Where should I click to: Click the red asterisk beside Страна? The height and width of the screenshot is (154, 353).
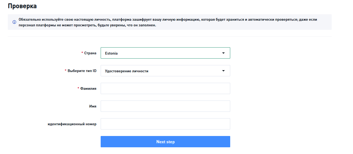point(82,53)
